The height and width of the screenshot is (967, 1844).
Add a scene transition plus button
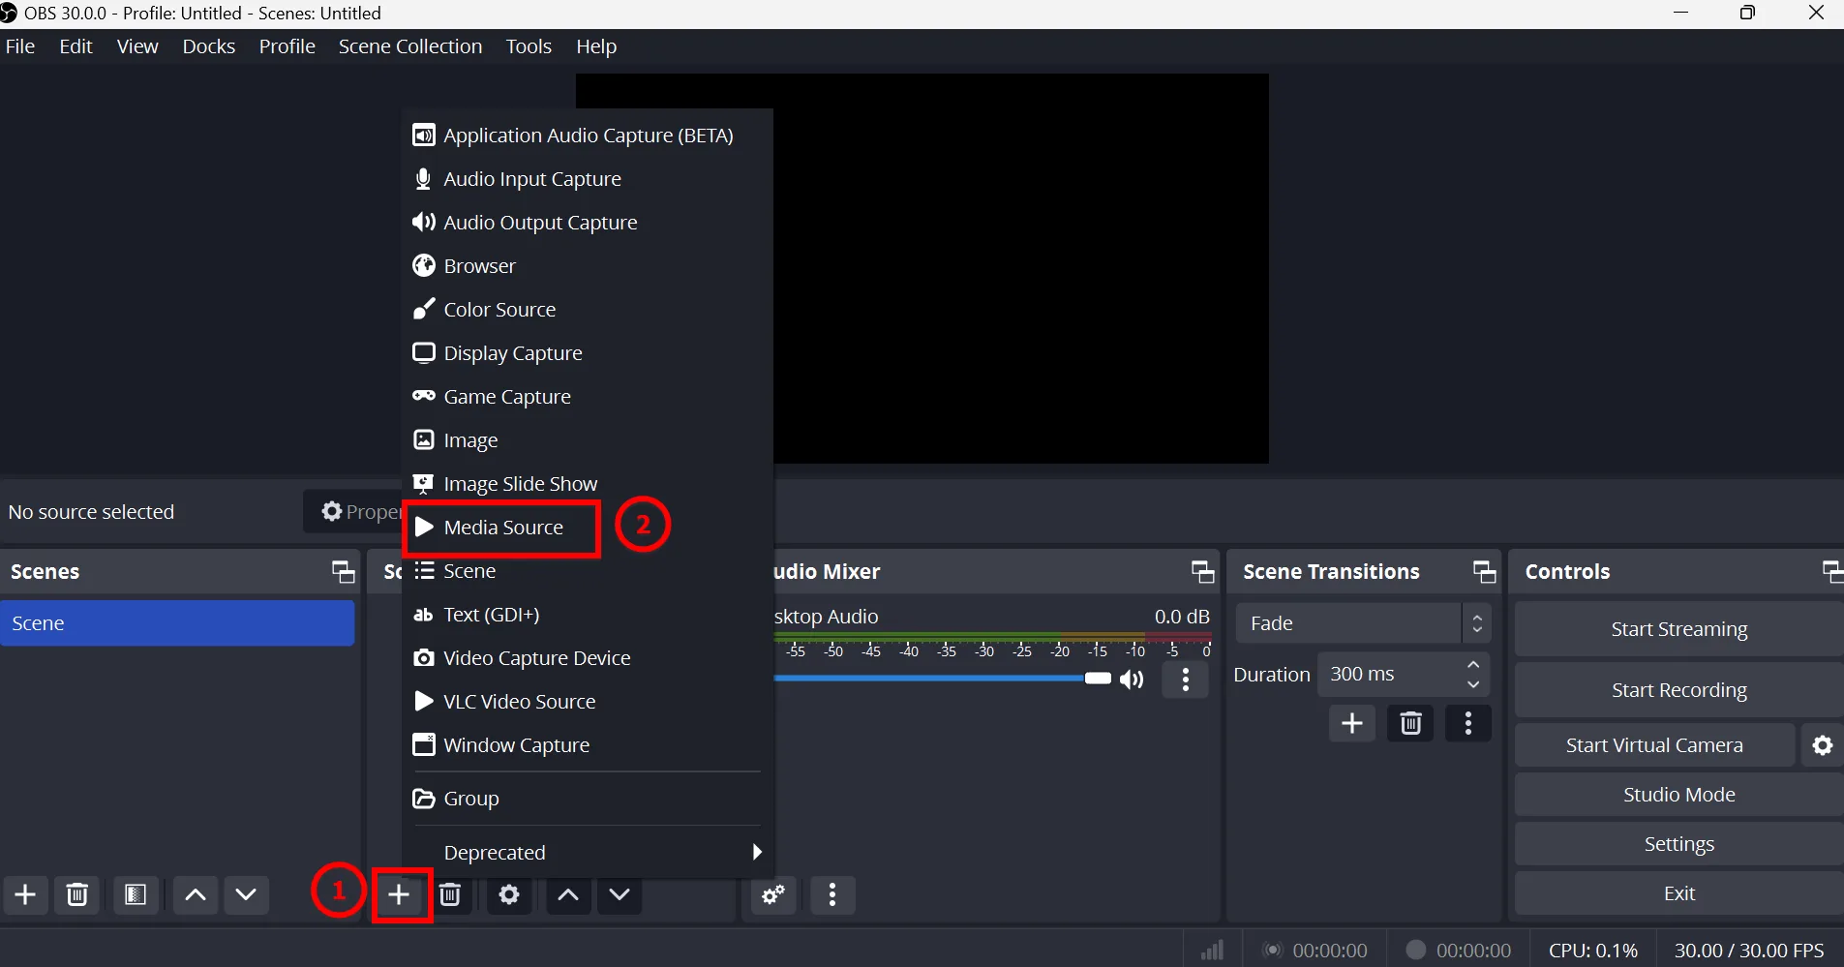pyautogui.click(x=1352, y=723)
